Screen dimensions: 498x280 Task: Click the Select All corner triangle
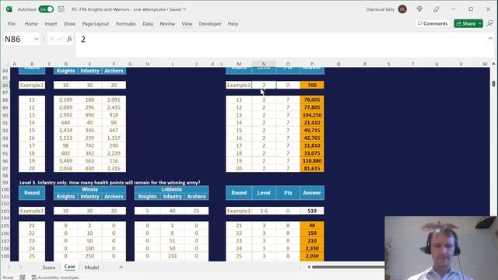coord(5,64)
